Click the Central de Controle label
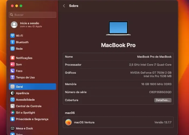 point(29,106)
